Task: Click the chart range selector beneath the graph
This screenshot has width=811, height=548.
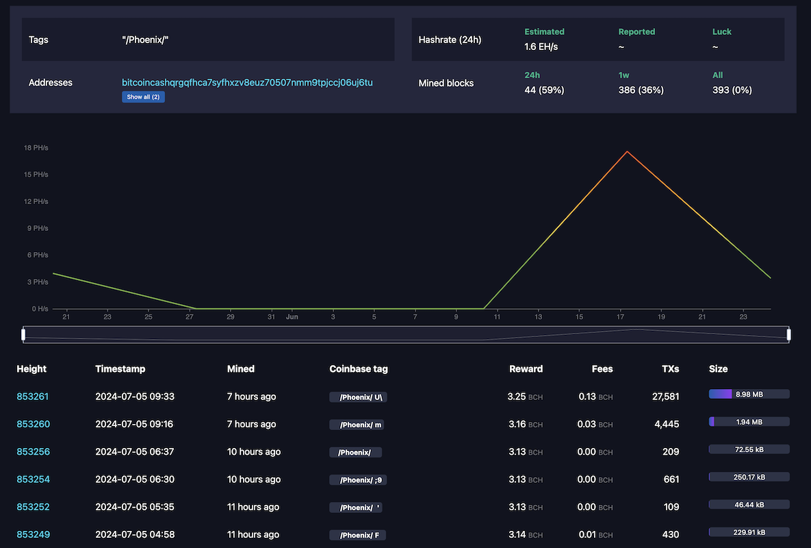Action: (x=406, y=334)
